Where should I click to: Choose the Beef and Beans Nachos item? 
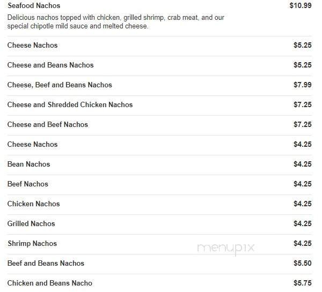[x=46, y=264]
